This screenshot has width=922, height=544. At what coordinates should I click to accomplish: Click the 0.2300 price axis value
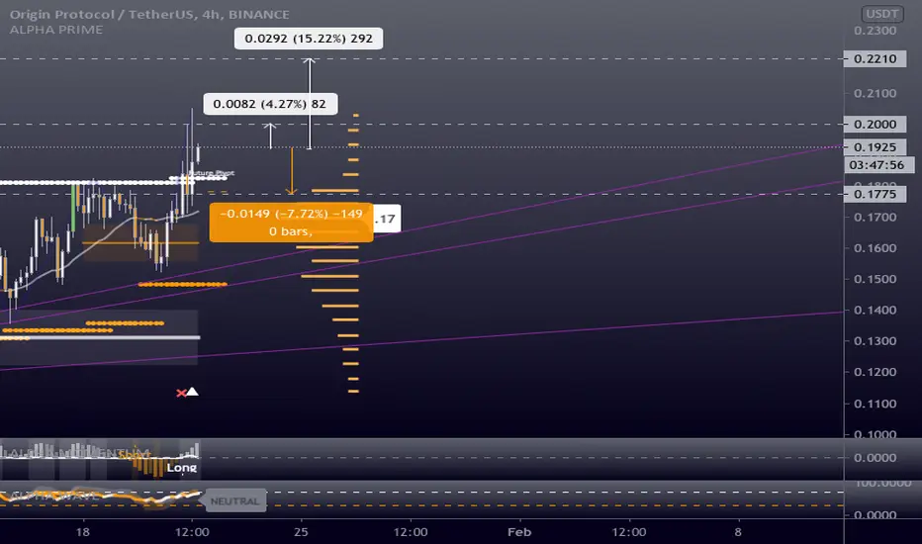(875, 31)
